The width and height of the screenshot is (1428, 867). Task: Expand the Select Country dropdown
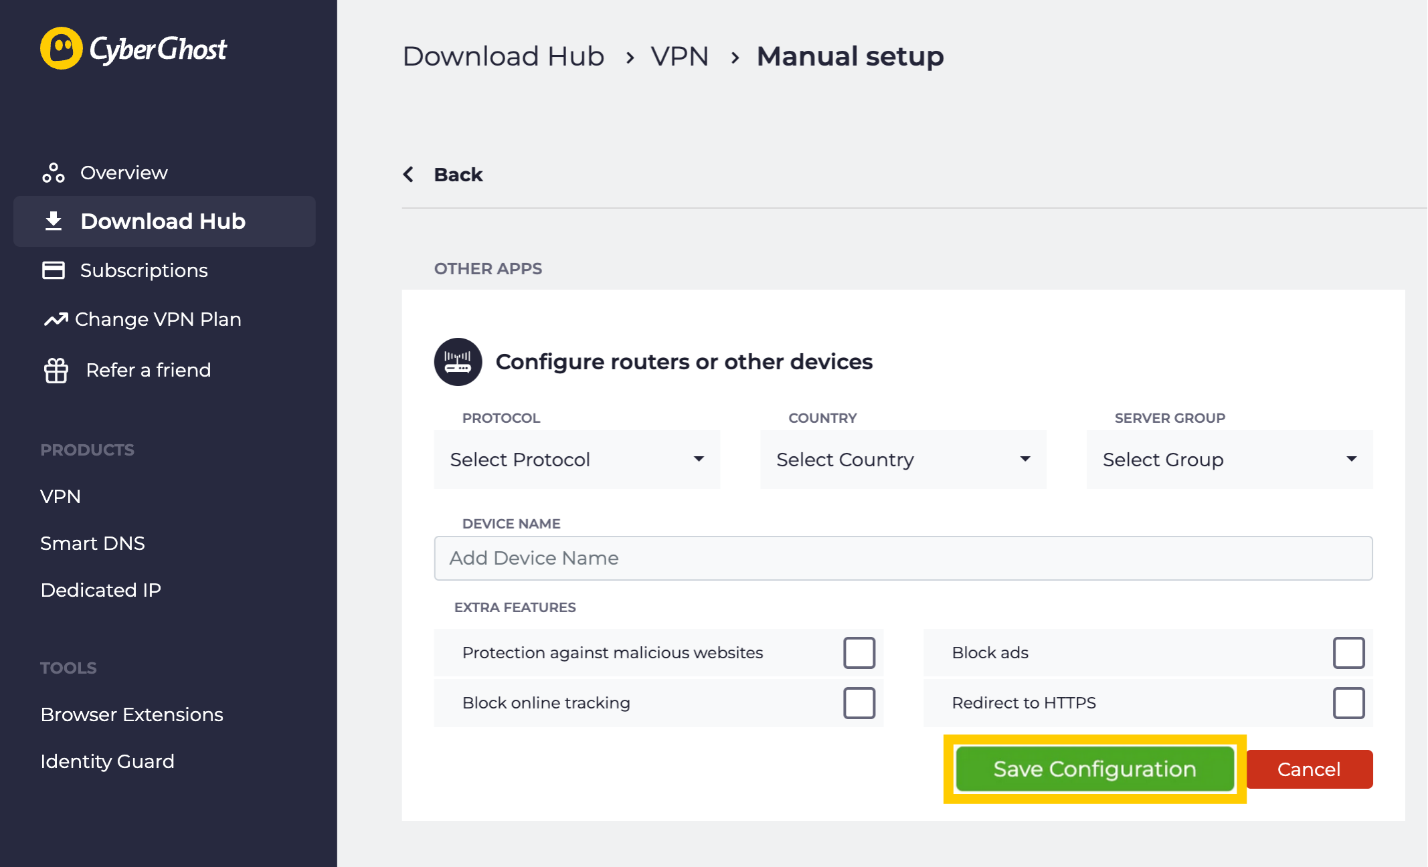(x=903, y=460)
